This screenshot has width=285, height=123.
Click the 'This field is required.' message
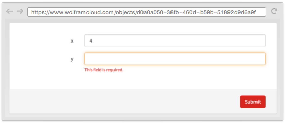(x=104, y=70)
